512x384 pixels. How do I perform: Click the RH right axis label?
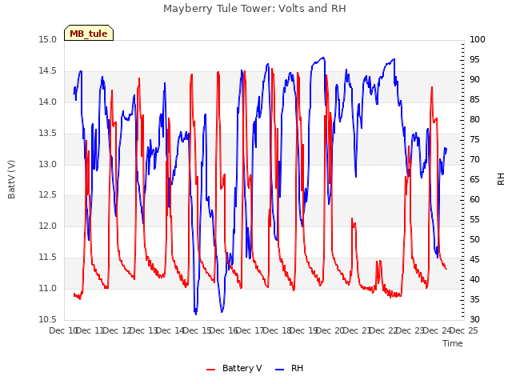click(501, 179)
